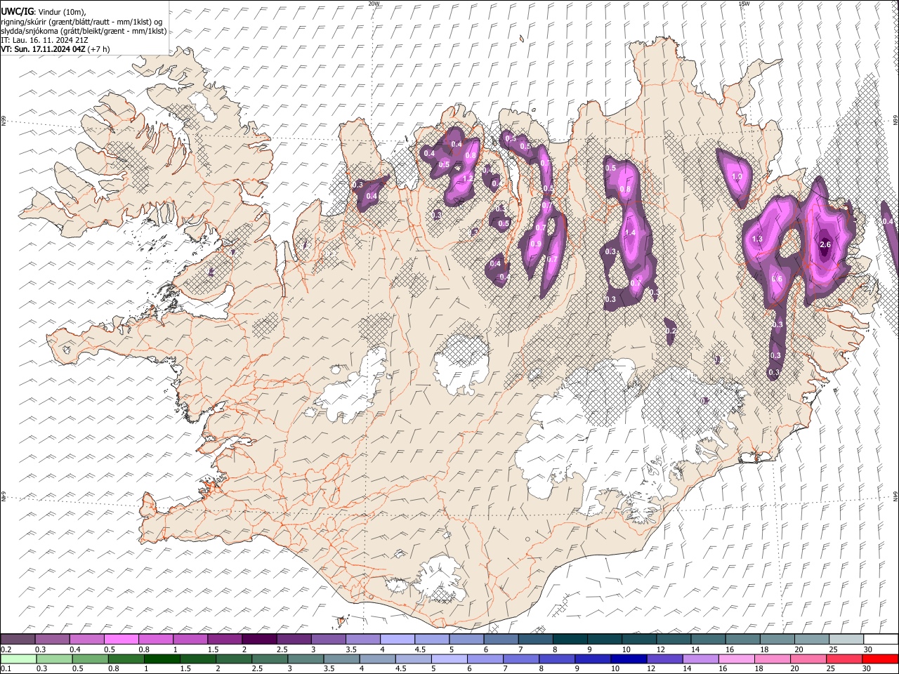Image resolution: width=899 pixels, height=674 pixels.
Task: Click the 2.6 snowfall value in the east
Action: tap(825, 244)
